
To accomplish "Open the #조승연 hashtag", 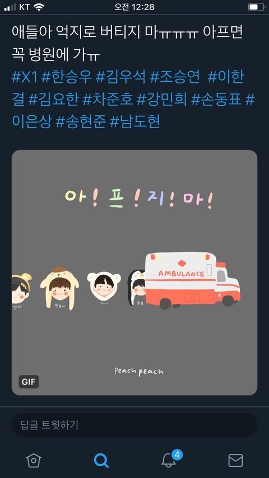I will point(175,77).
